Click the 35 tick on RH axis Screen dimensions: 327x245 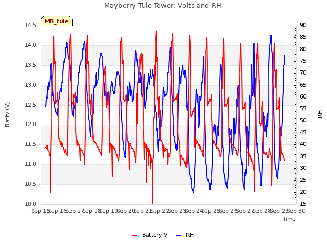[x=303, y=156]
